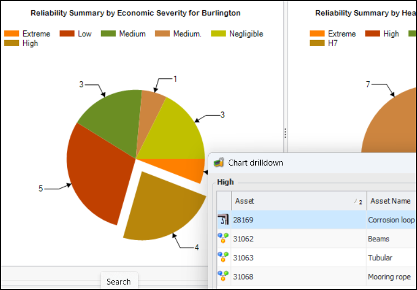Click the Reliability Summary by Economic Severity title
The height and width of the screenshot is (290, 417).
[136, 13]
